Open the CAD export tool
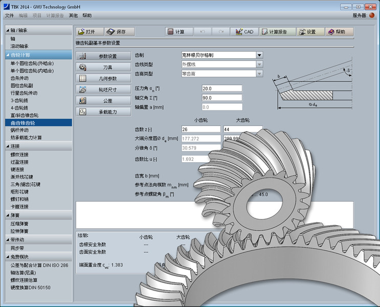This screenshot has height=307, width=380. pyautogui.click(x=244, y=32)
